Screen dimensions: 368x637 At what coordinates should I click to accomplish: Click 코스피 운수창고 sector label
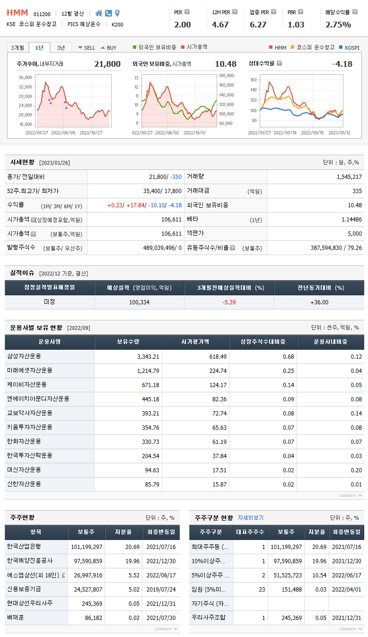click(x=37, y=24)
